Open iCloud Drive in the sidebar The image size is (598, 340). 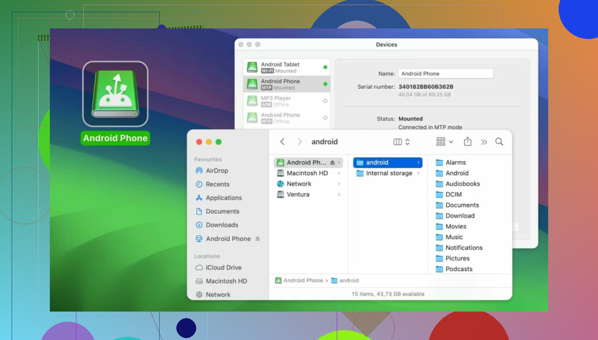218,268
